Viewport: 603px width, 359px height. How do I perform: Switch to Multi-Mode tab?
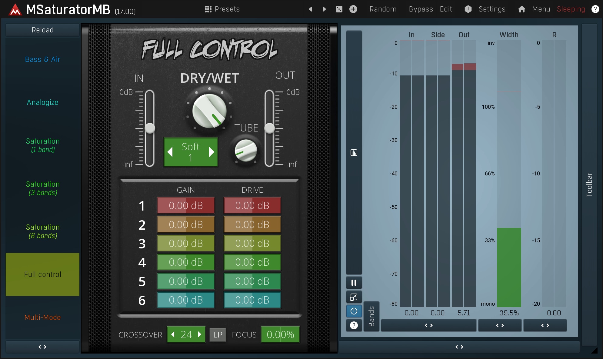point(42,317)
